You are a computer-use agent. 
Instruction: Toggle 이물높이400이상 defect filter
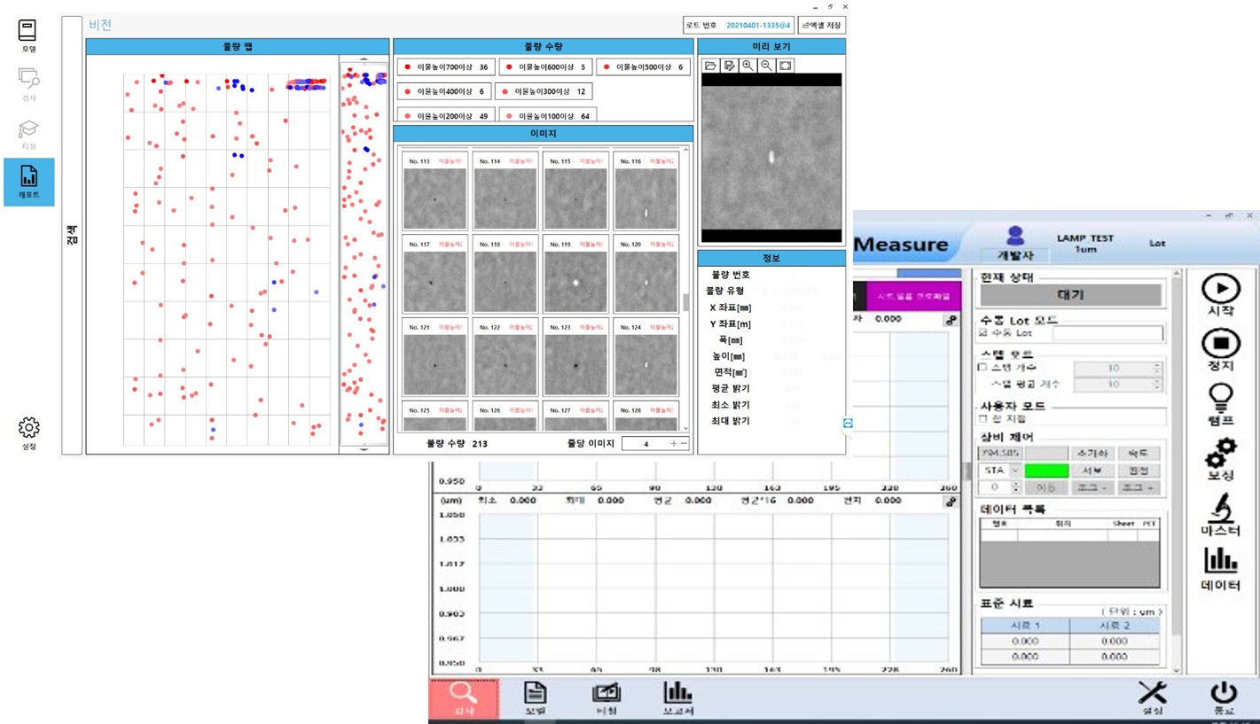coord(443,91)
